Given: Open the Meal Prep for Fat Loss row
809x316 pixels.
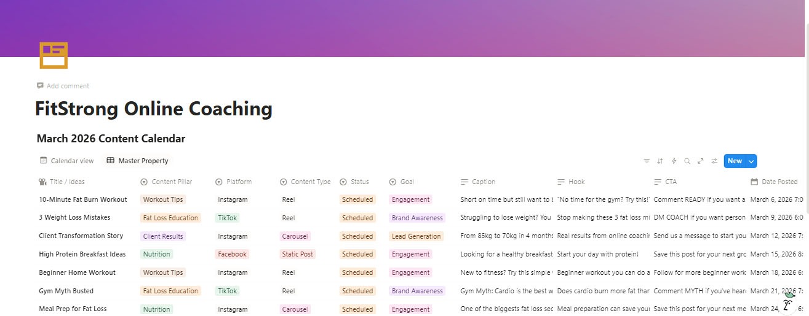Looking at the screenshot, I should [x=73, y=309].
